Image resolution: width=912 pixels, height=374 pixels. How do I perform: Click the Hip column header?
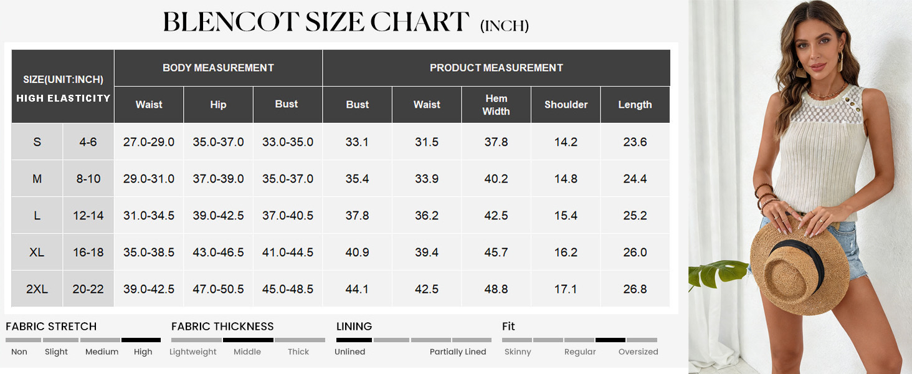coord(218,105)
